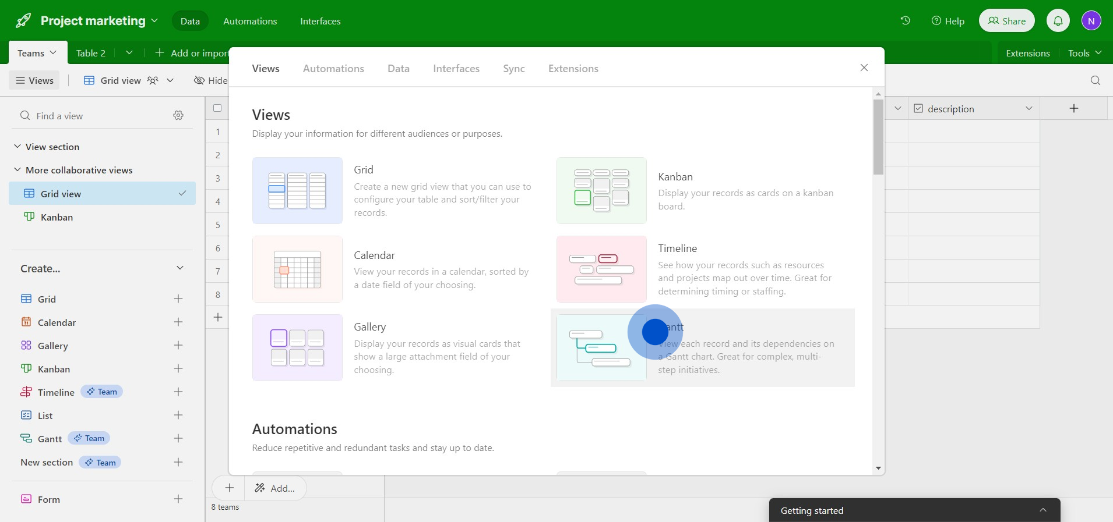Switch to the Table 2 tab
The width and height of the screenshot is (1113, 522).
tap(91, 53)
